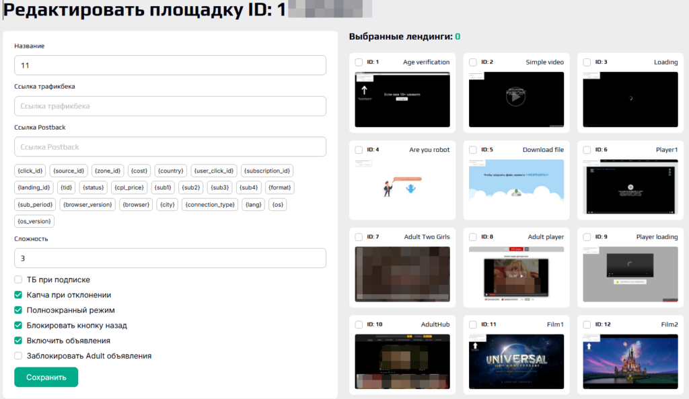
Task: View the Player loading landing preview
Action: click(630, 274)
